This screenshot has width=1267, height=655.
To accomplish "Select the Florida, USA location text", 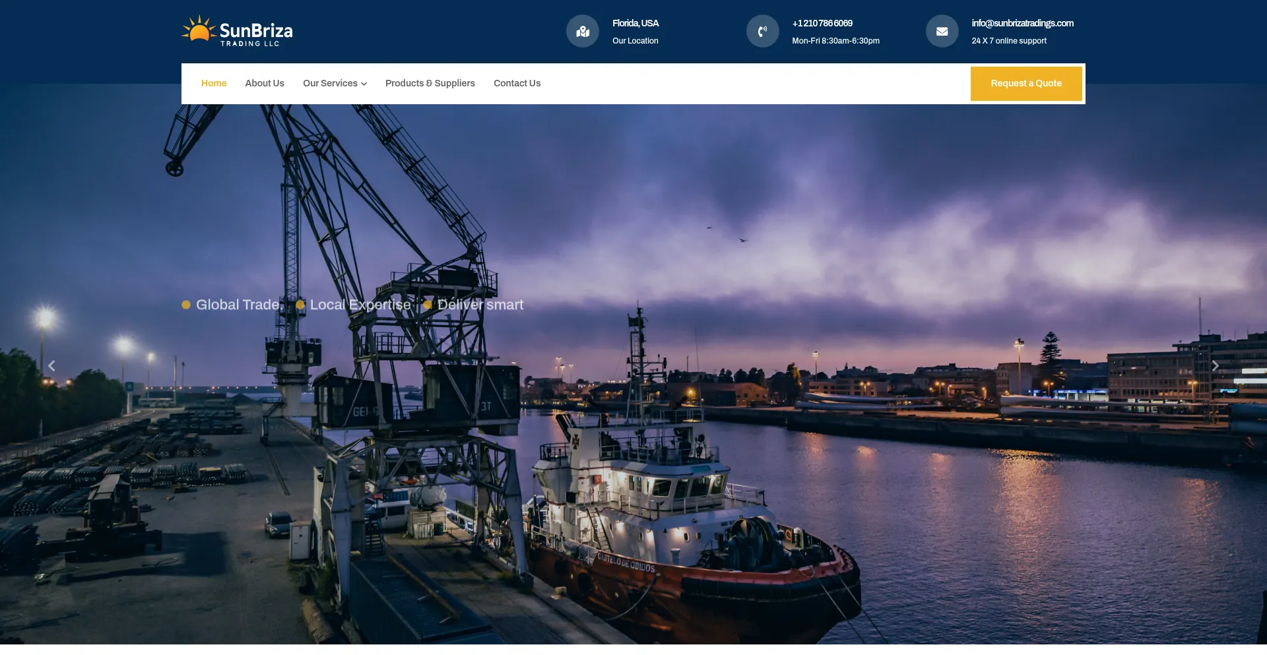I will pos(635,23).
